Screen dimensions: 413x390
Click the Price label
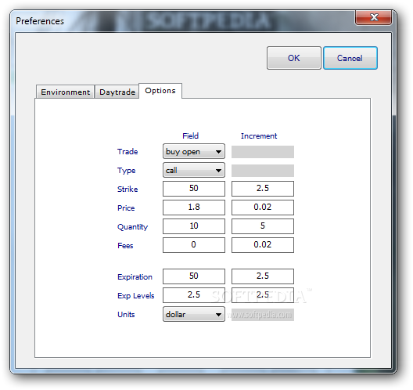click(126, 208)
